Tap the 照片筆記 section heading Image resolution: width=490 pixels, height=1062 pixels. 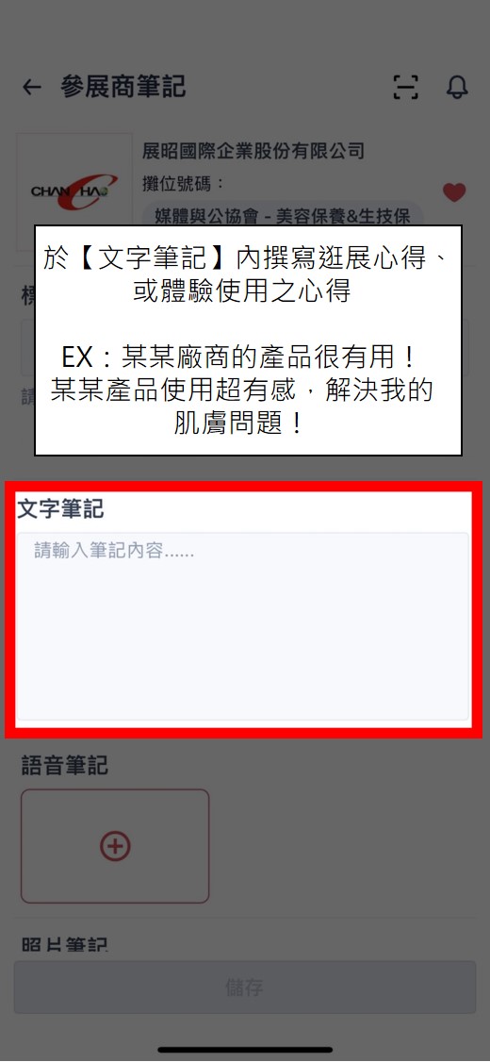65,944
